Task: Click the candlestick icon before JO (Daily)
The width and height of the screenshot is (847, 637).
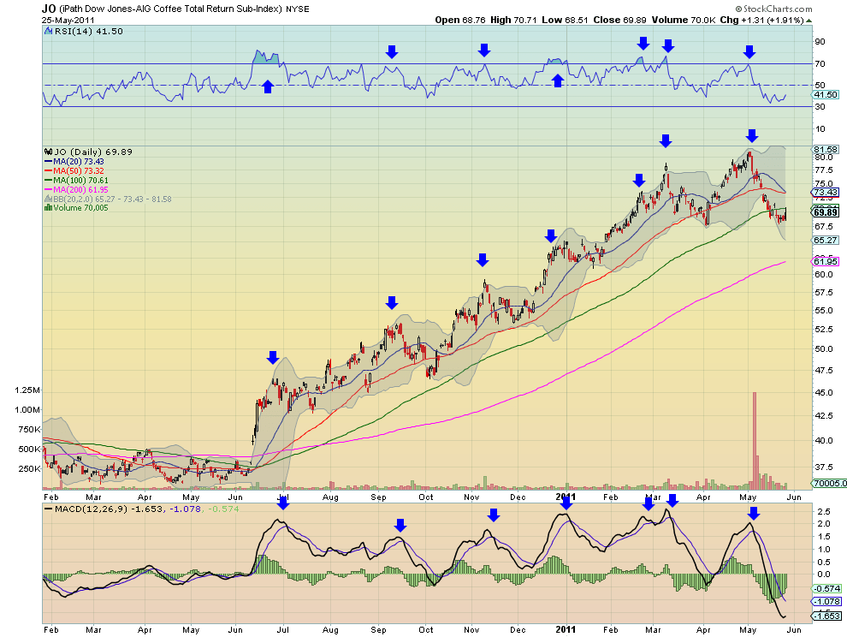Action: [49, 152]
